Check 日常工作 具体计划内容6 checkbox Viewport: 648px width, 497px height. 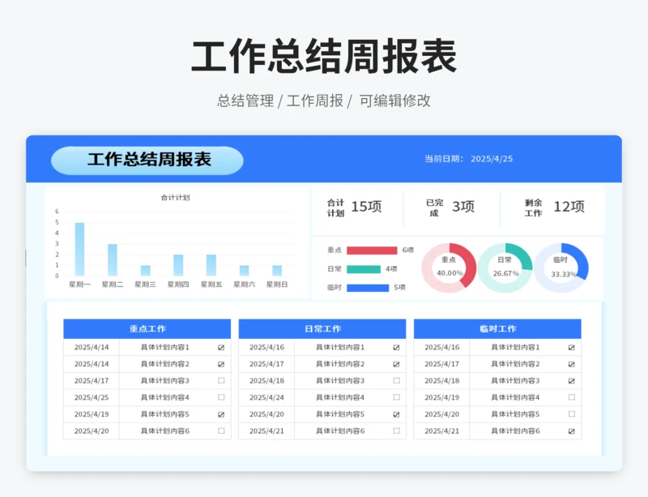pos(396,431)
